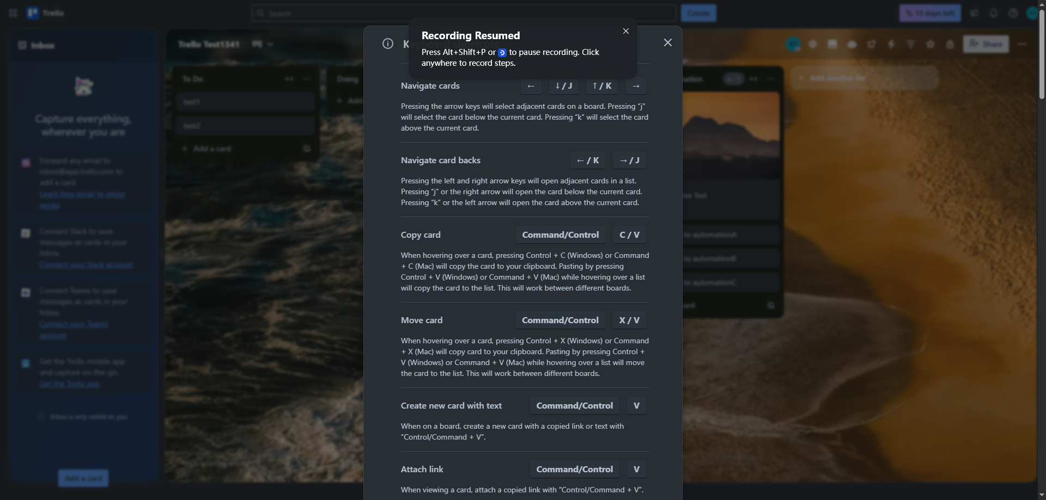Click the blue Create button
This screenshot has width=1046, height=500.
698,13
